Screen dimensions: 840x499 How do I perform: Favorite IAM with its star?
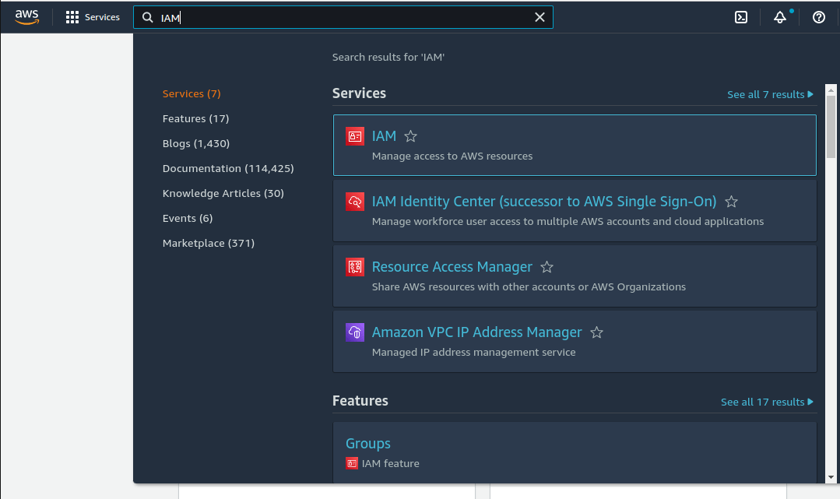[x=410, y=136]
